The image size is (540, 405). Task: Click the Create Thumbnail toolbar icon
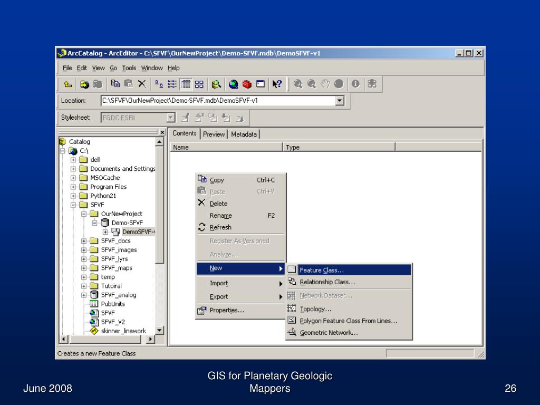[372, 84]
